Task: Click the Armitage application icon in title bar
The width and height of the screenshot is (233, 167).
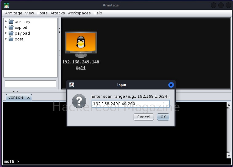Action: pos(6,5)
